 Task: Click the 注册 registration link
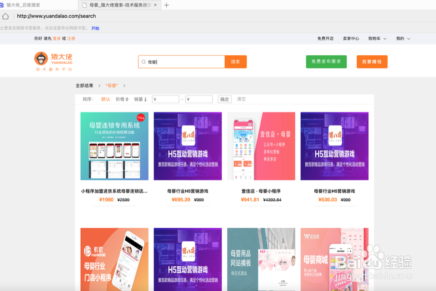[x=71, y=38]
